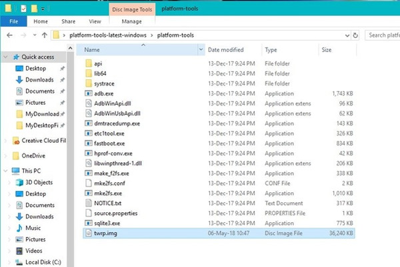
Task: Click the New folder quick access toolbar icon
Action: pos(34,9)
